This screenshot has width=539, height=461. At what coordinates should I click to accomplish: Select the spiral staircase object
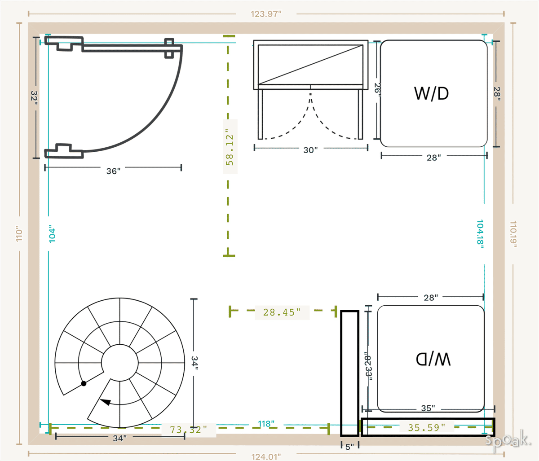click(x=120, y=363)
